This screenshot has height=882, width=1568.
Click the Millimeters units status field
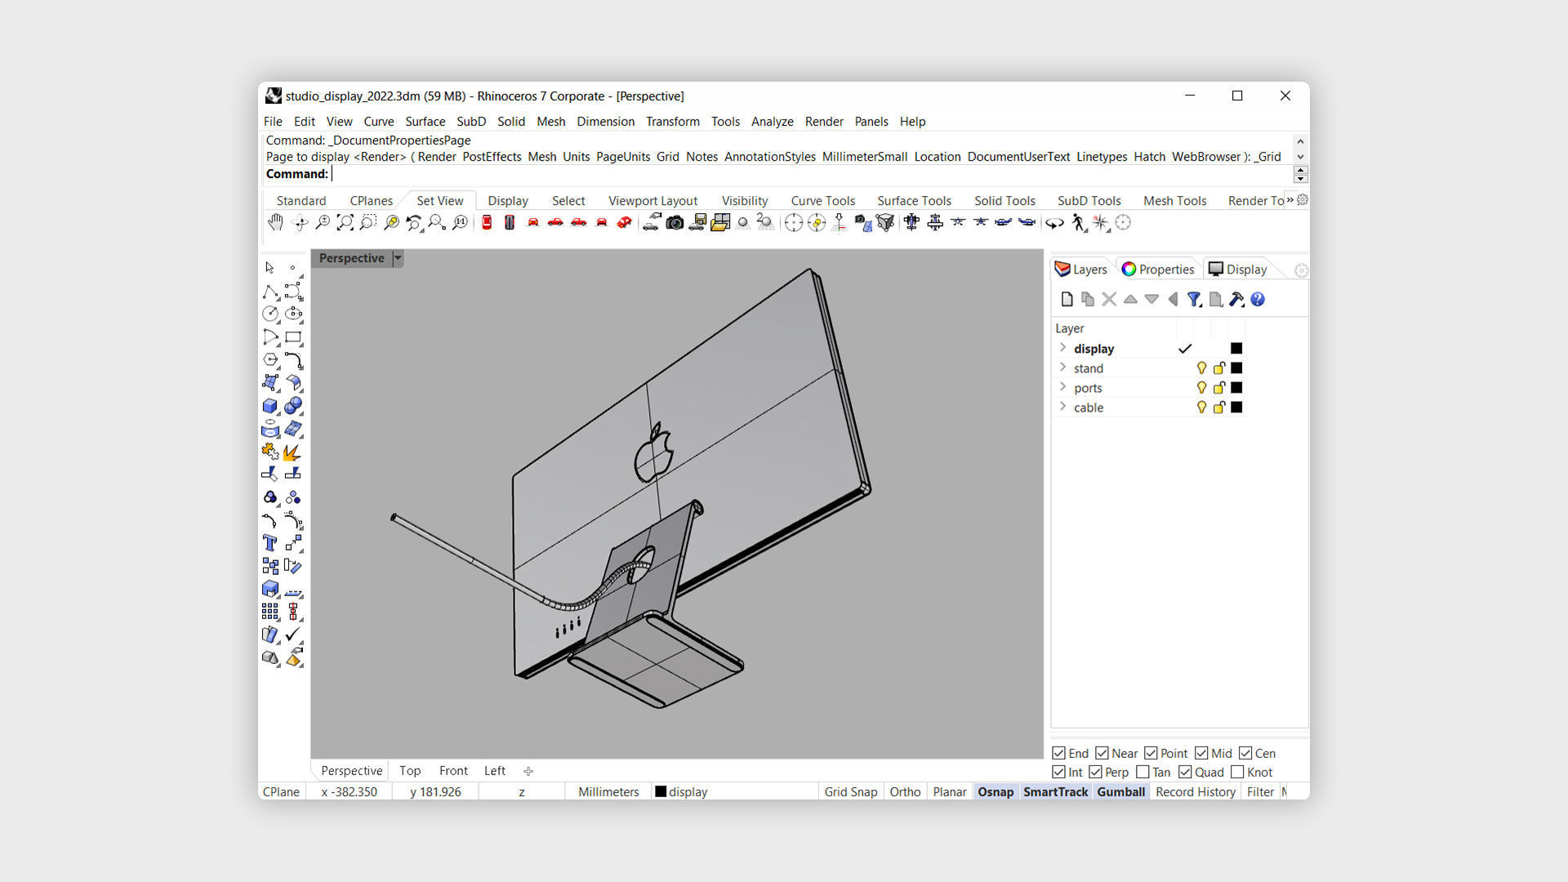pyautogui.click(x=608, y=792)
